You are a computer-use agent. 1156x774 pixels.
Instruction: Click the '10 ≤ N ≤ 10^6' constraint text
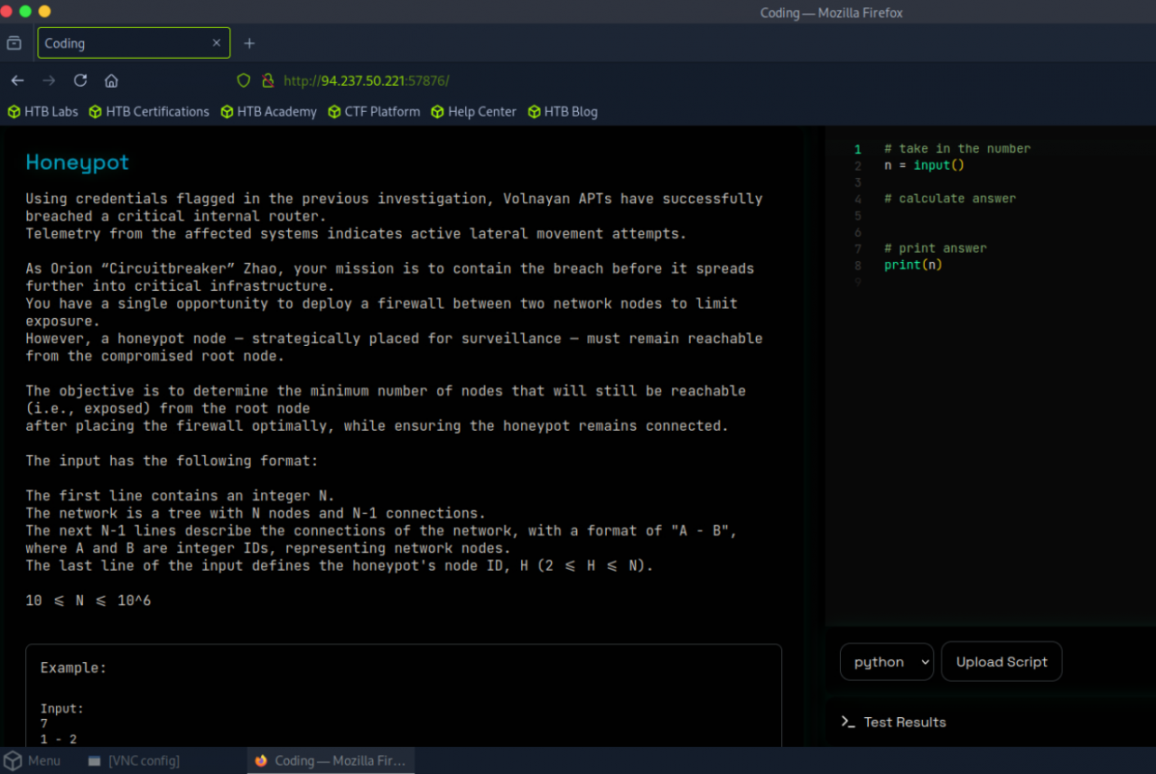tap(89, 601)
